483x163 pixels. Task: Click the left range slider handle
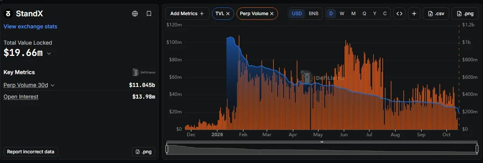tap(167, 149)
